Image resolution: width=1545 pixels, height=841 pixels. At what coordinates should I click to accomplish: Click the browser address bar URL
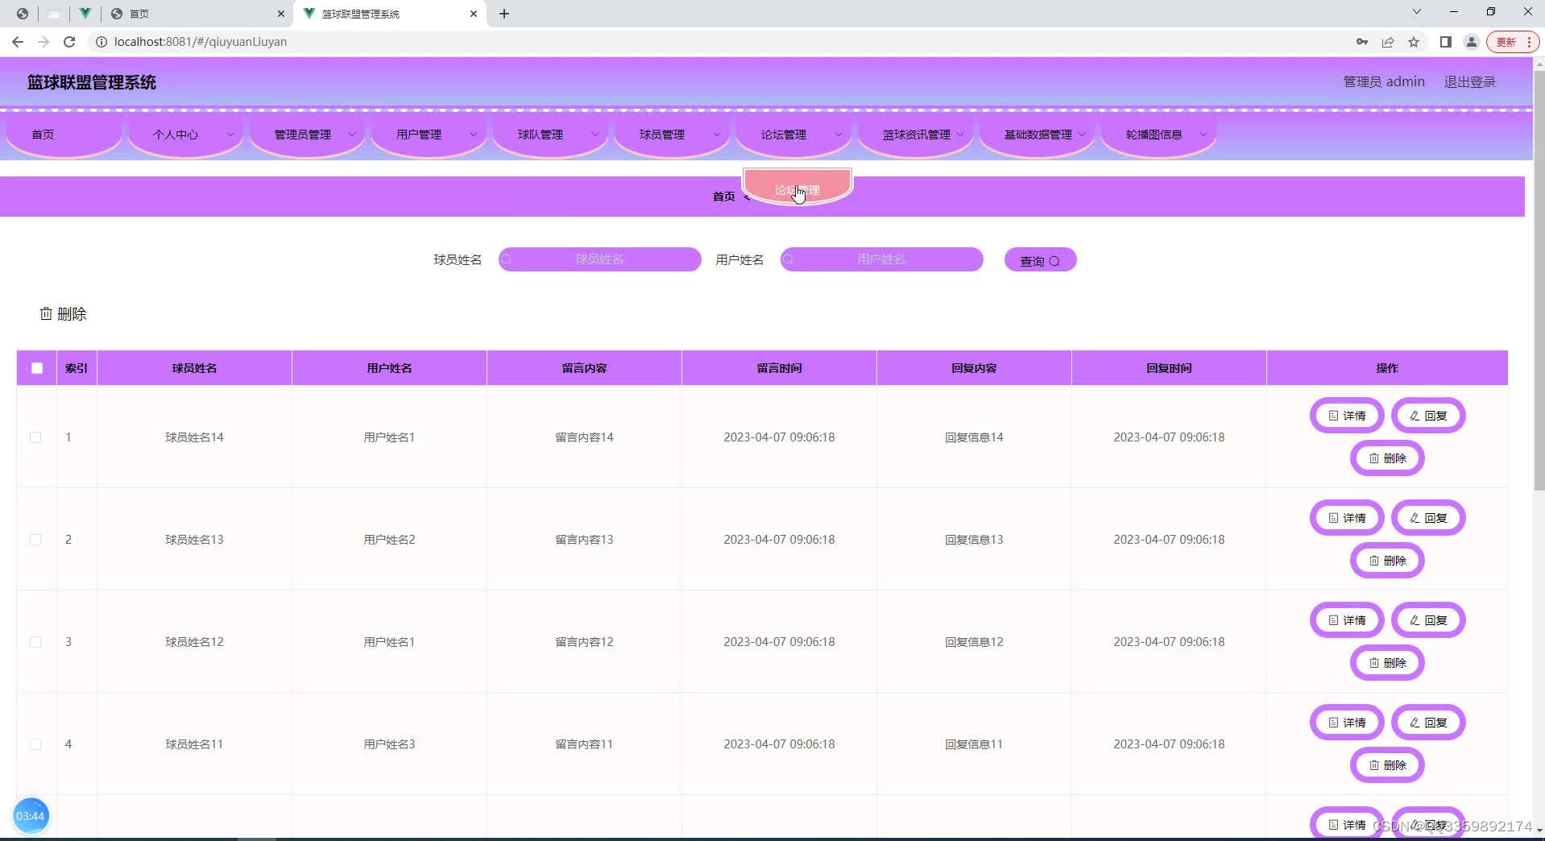point(201,42)
